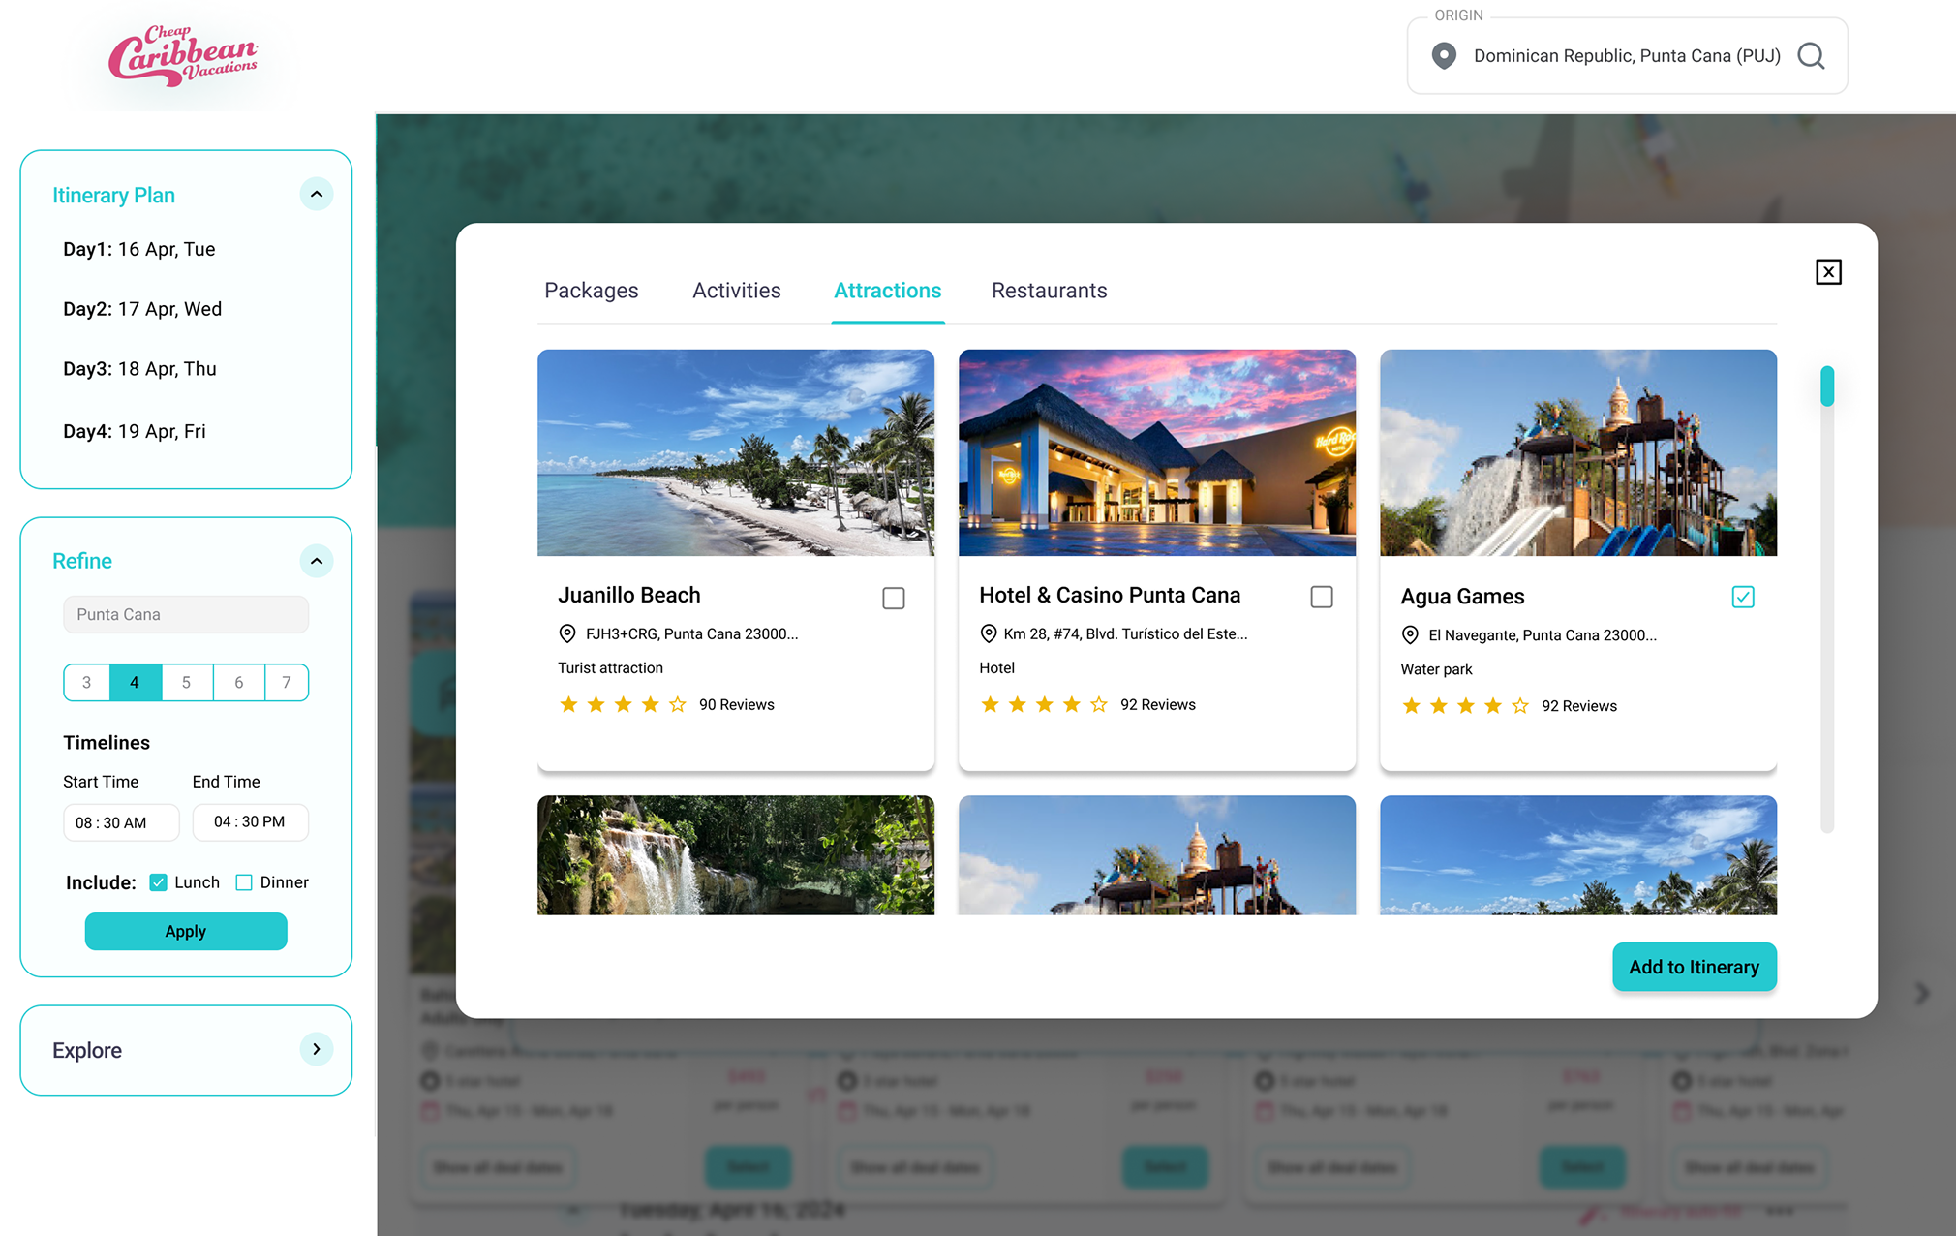The width and height of the screenshot is (1956, 1236).
Task: Choose 5 in the day count selector
Action: (x=187, y=682)
